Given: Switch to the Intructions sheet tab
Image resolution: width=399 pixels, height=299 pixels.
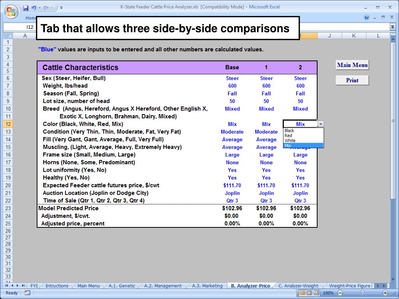Looking at the screenshot, I should coord(57,286).
